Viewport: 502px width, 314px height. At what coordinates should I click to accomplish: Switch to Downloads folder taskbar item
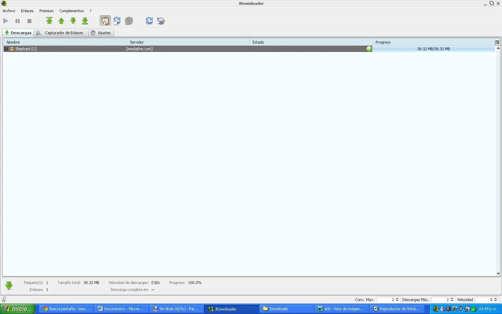[287, 309]
